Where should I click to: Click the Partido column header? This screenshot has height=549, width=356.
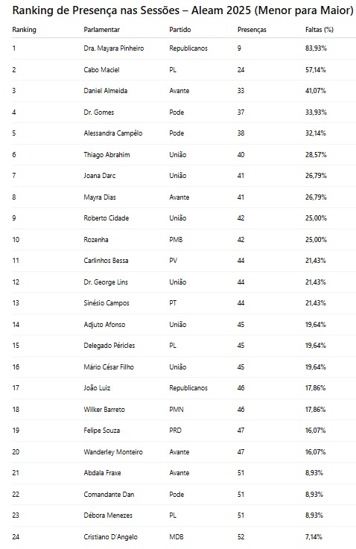pos(180,30)
